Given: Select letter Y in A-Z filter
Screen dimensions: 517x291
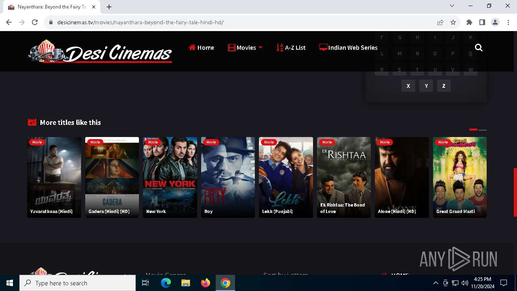Looking at the screenshot, I should 426,86.
